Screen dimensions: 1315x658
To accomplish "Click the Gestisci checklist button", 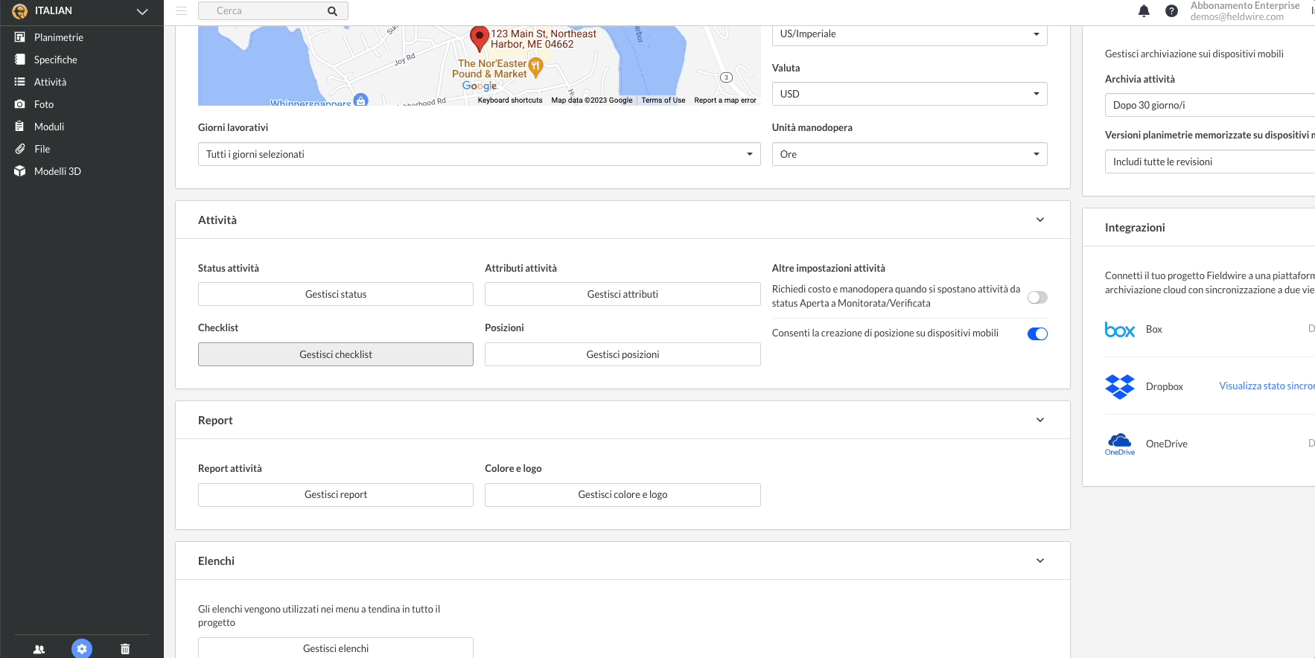I will [x=335, y=354].
